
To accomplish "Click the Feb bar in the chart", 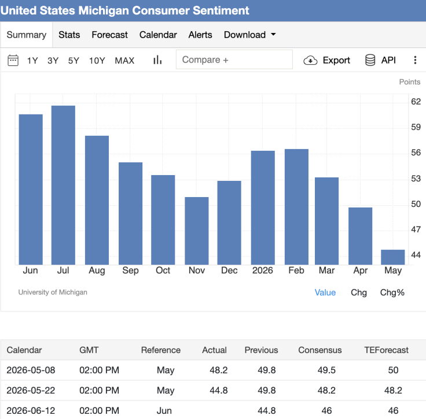I will 296,207.
